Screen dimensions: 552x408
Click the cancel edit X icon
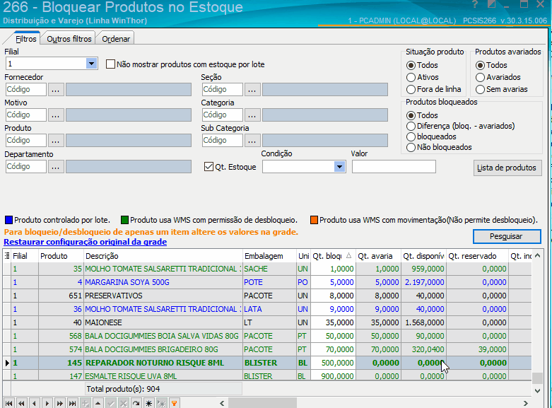click(x=123, y=404)
